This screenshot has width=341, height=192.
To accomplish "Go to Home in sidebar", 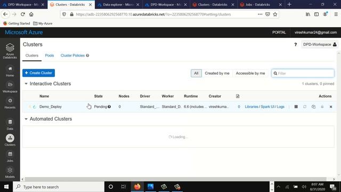I will tap(10, 71).
